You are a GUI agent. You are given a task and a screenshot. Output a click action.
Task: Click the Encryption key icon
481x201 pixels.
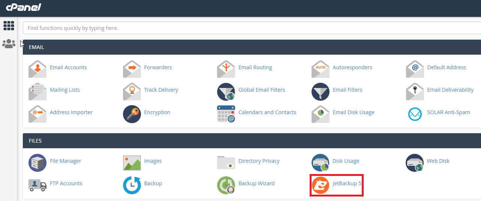click(x=132, y=113)
